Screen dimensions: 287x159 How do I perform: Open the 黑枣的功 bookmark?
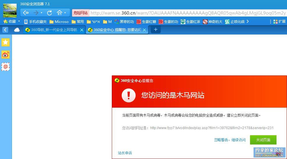124,22
